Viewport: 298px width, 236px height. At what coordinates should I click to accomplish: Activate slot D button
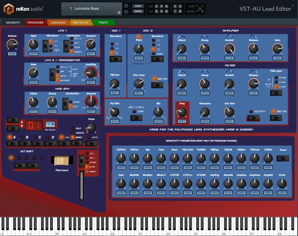(50, 144)
